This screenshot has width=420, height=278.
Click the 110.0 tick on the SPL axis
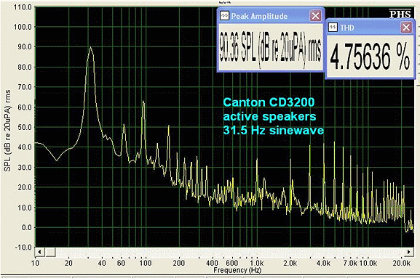pyautogui.click(x=23, y=7)
